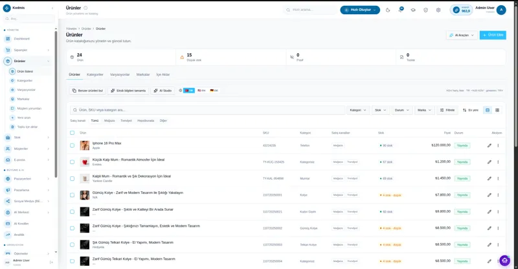Open the Marka filter dropdown
This screenshot has width=518, height=269.
(424, 110)
